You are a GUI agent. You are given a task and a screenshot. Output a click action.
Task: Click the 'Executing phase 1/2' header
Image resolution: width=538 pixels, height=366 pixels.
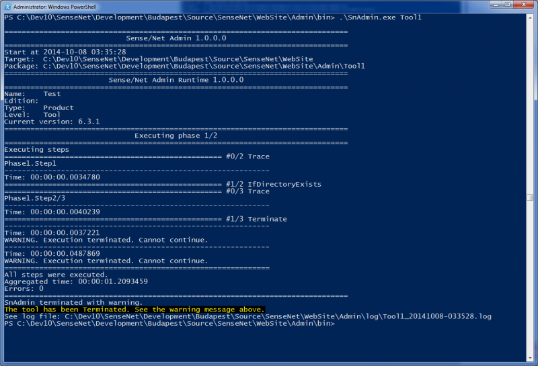(176, 136)
